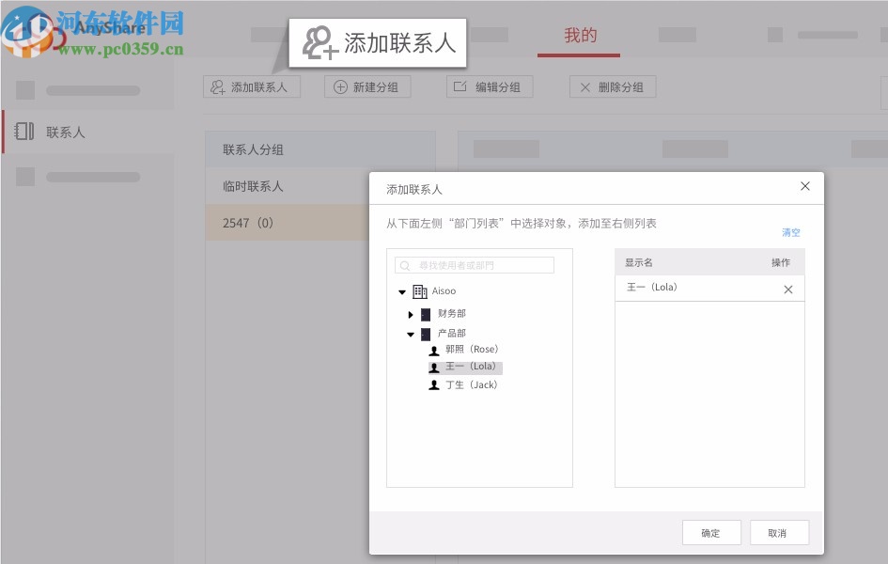Image resolution: width=888 pixels, height=564 pixels.
Task: Click the person icon beside 郭照 (Rose)
Action: click(434, 349)
